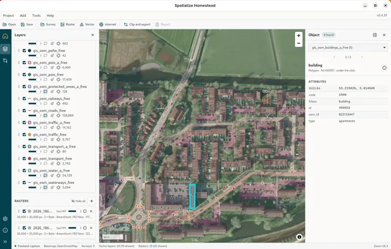Close the Layers panel

click(x=93, y=35)
